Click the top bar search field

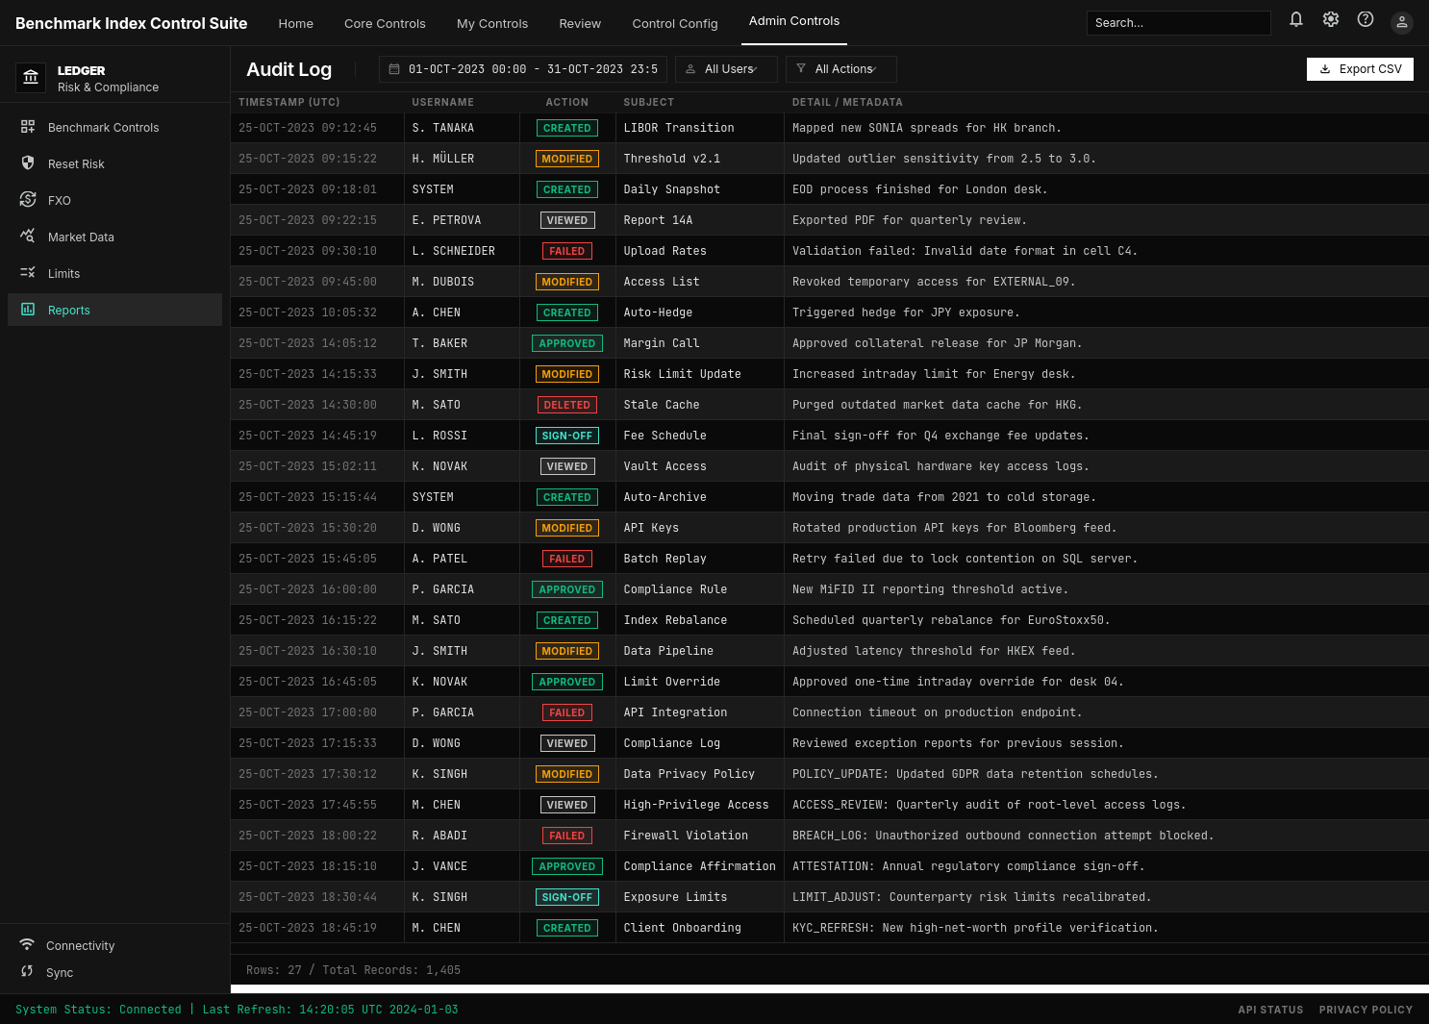(x=1179, y=23)
